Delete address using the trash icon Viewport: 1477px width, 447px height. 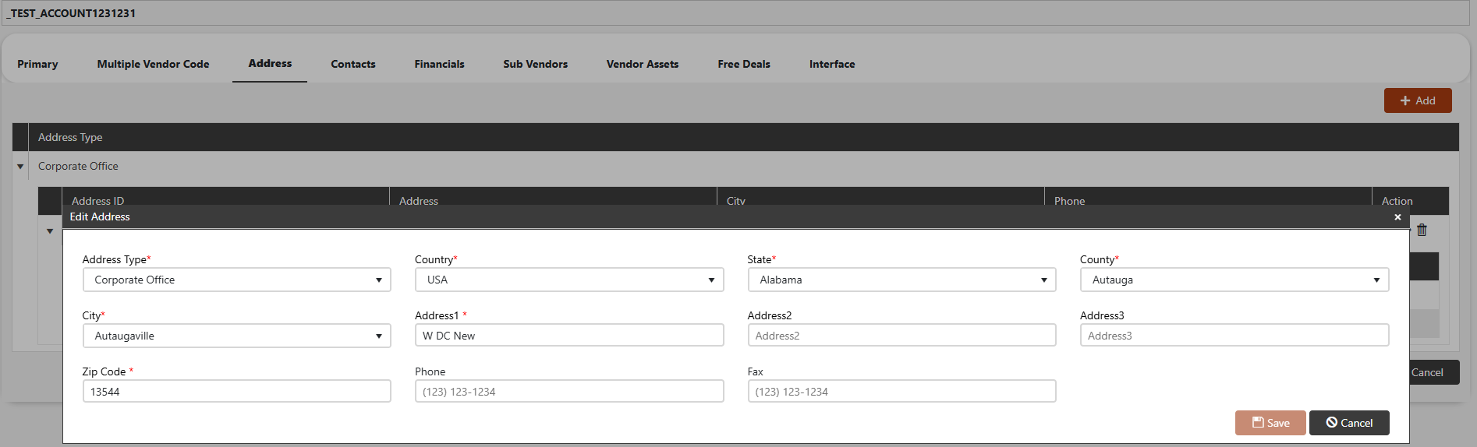[1422, 230]
